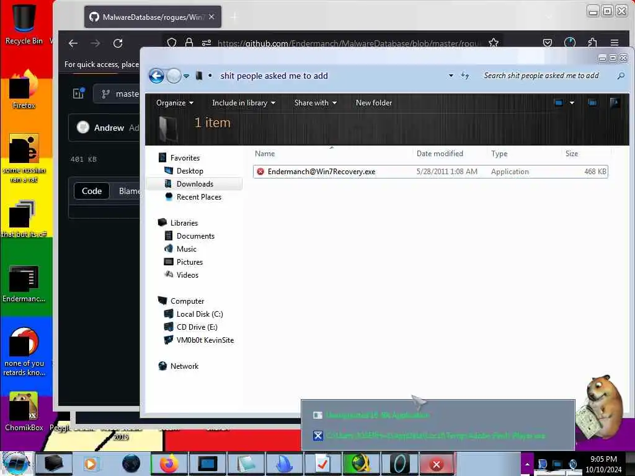Open the Share with menu
635x476 pixels.
(x=315, y=103)
